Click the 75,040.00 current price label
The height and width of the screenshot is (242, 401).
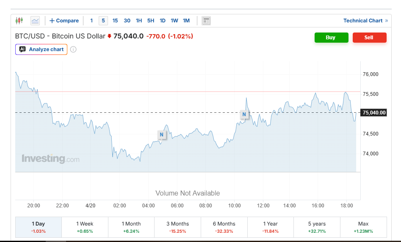click(374, 112)
